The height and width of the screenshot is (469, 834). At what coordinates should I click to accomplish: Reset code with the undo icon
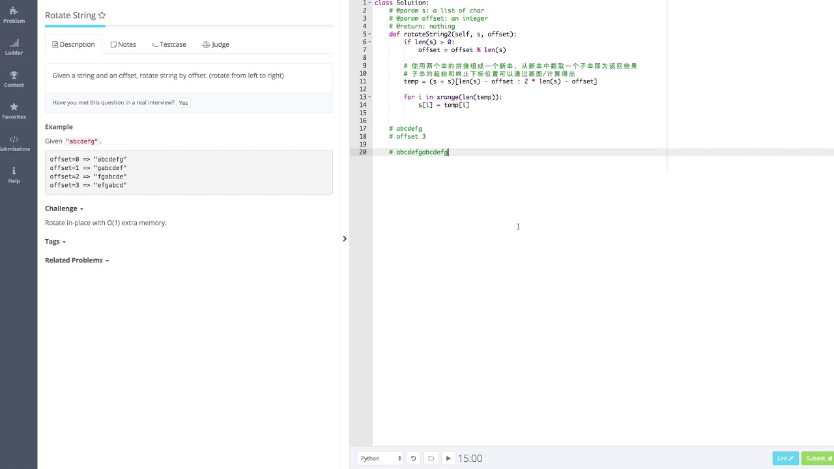click(x=413, y=459)
